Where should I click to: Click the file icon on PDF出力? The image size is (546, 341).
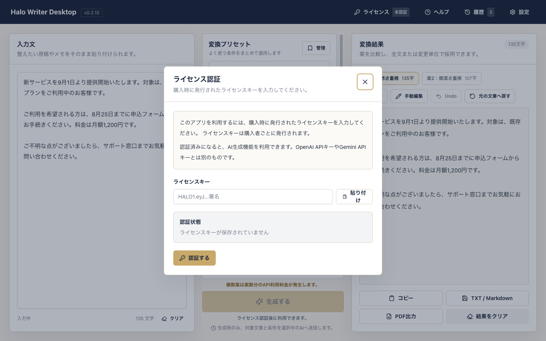point(389,316)
